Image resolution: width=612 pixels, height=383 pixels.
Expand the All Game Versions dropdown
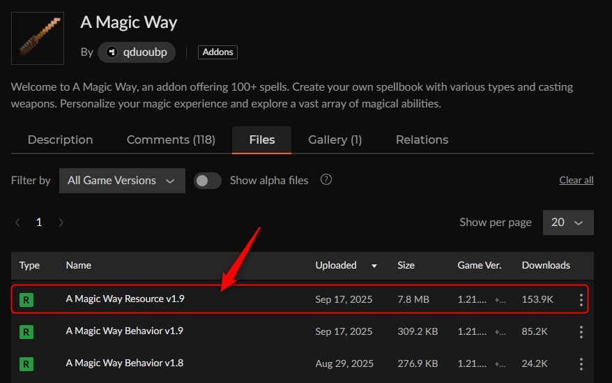(122, 181)
